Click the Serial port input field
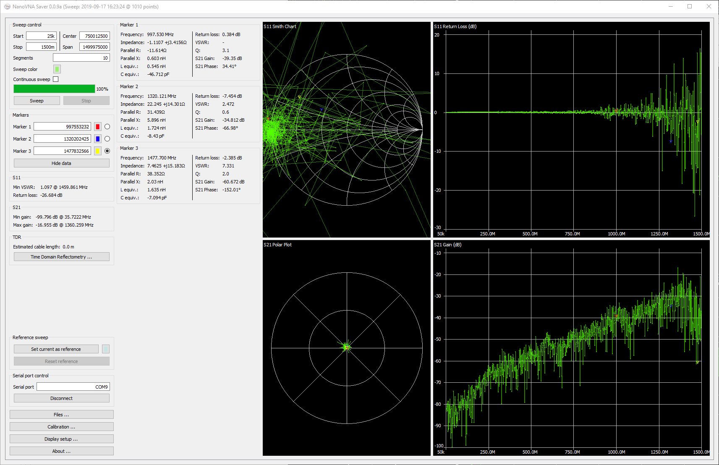The height and width of the screenshot is (465, 719). (x=73, y=387)
